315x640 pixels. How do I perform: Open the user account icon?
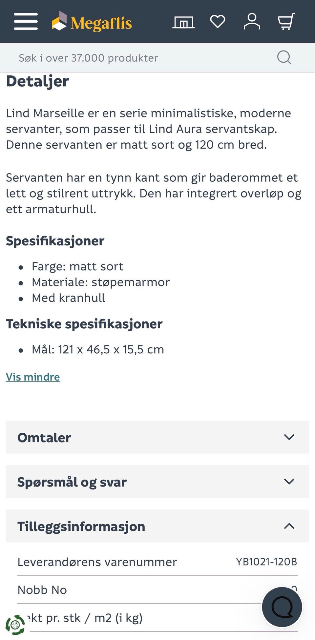252,22
